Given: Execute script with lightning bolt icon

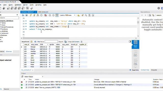Looking at the screenshot, I should [x=31, y=15].
